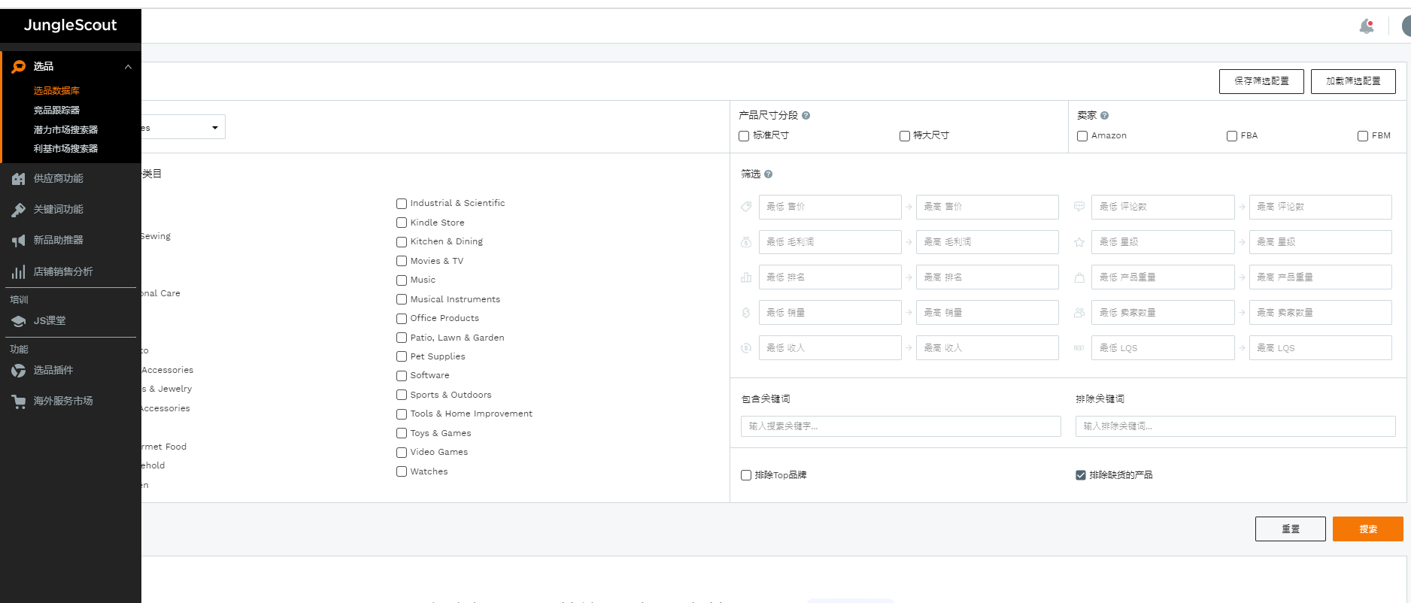Open 竞品跟踪器 in the sidebar

click(x=56, y=111)
